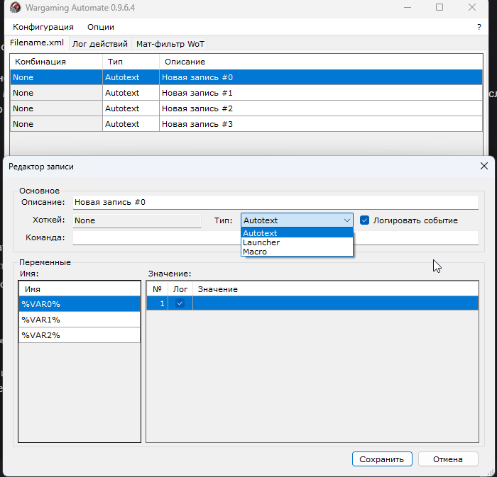Select variable %VAR1%
This screenshot has height=477, width=497.
tap(80, 320)
